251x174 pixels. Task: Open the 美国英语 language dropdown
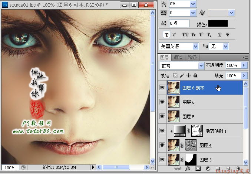[179, 47]
